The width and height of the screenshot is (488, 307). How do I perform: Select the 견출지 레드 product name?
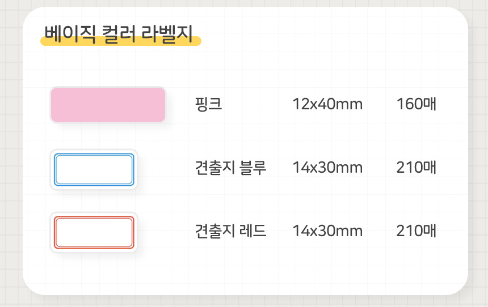[x=230, y=231]
